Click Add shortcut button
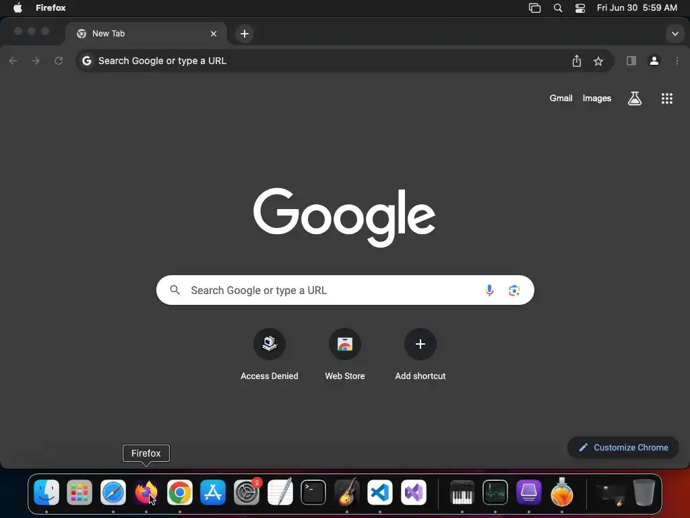690x518 pixels. (x=420, y=355)
